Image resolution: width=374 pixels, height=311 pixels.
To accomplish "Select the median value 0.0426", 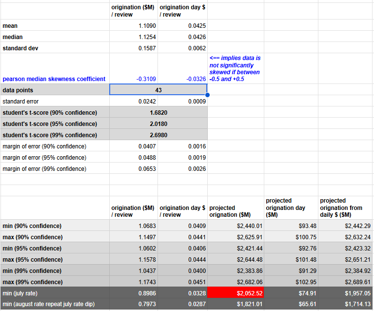I will 197,37.
